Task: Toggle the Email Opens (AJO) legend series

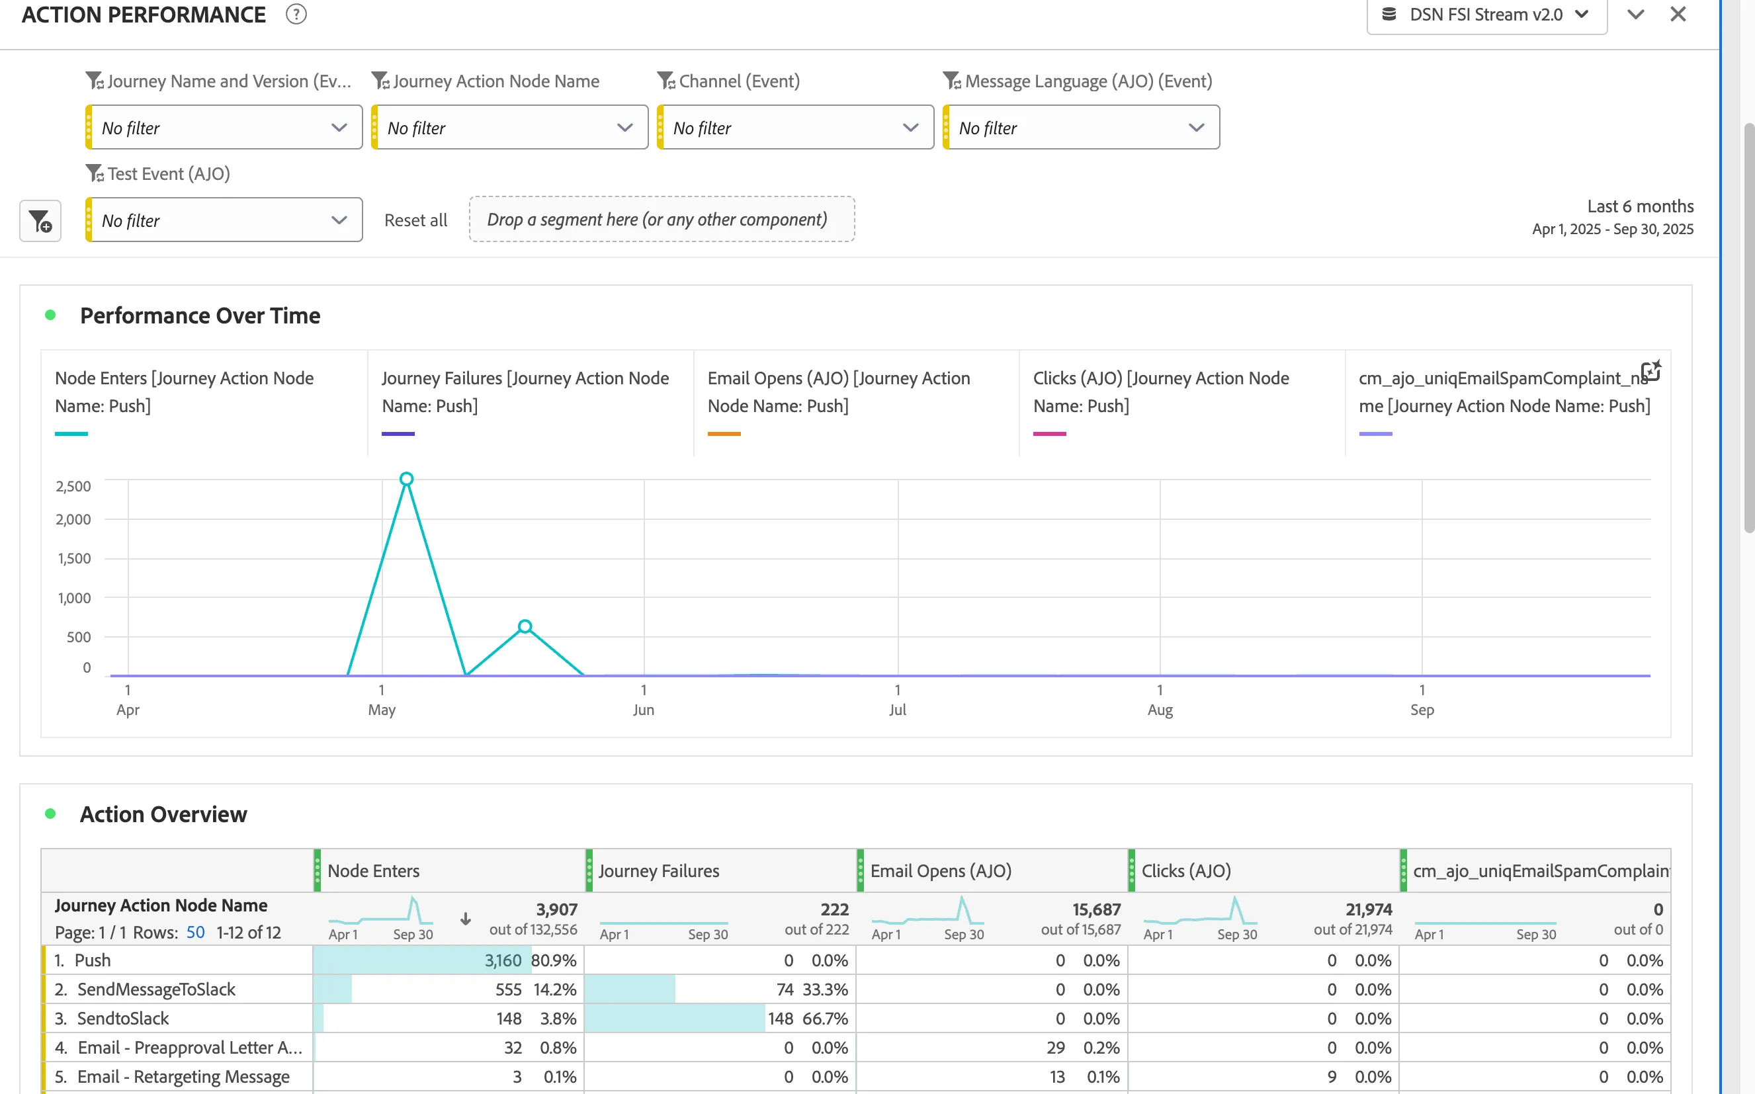Action: pyautogui.click(x=857, y=403)
